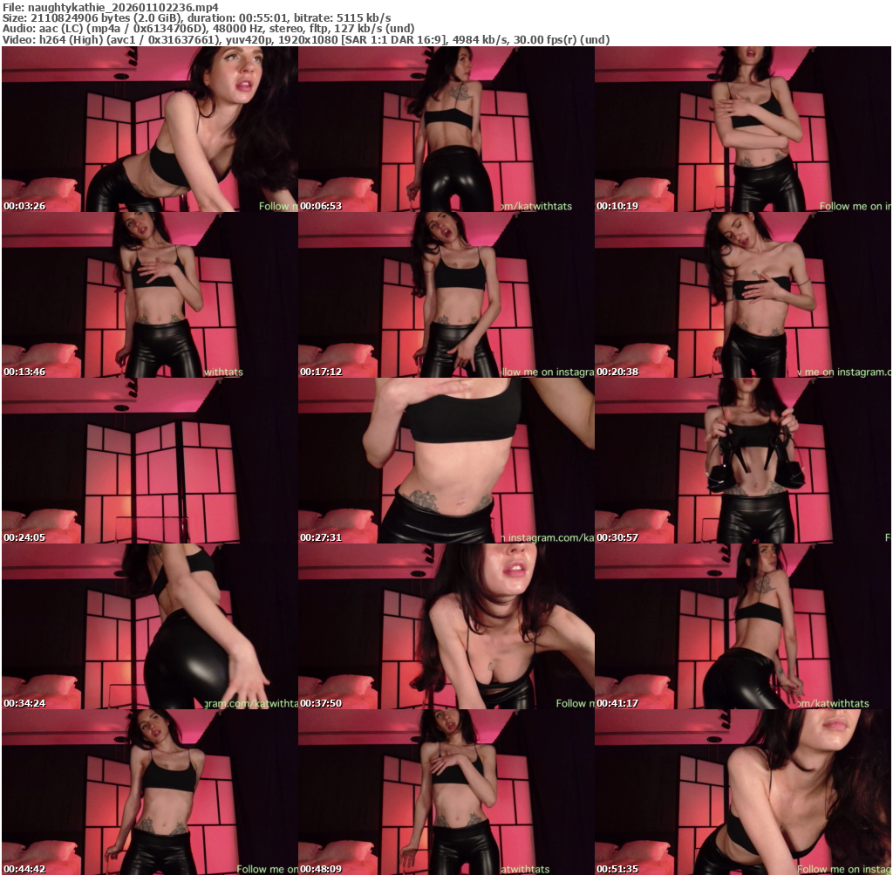893x875 pixels.
Task: Click the Audio stream info line
Action: 208,28
